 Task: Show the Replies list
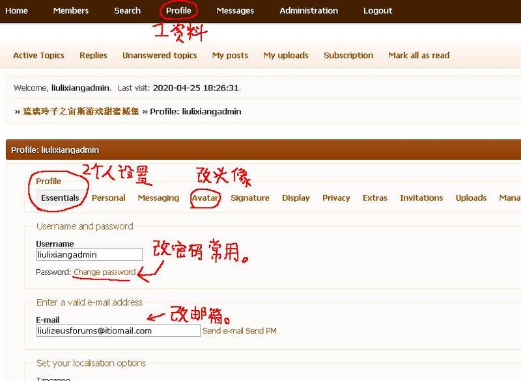pyautogui.click(x=93, y=55)
